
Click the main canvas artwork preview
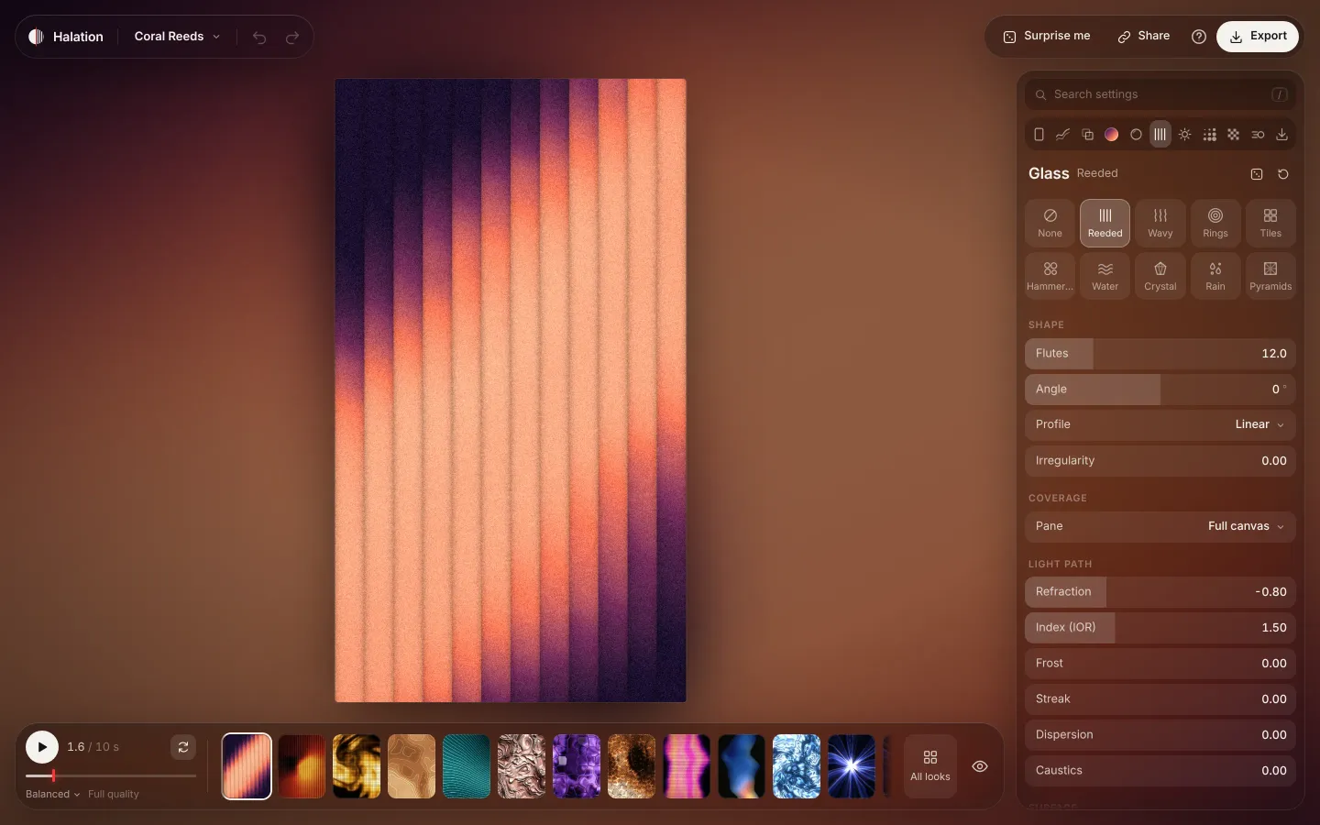tap(511, 390)
